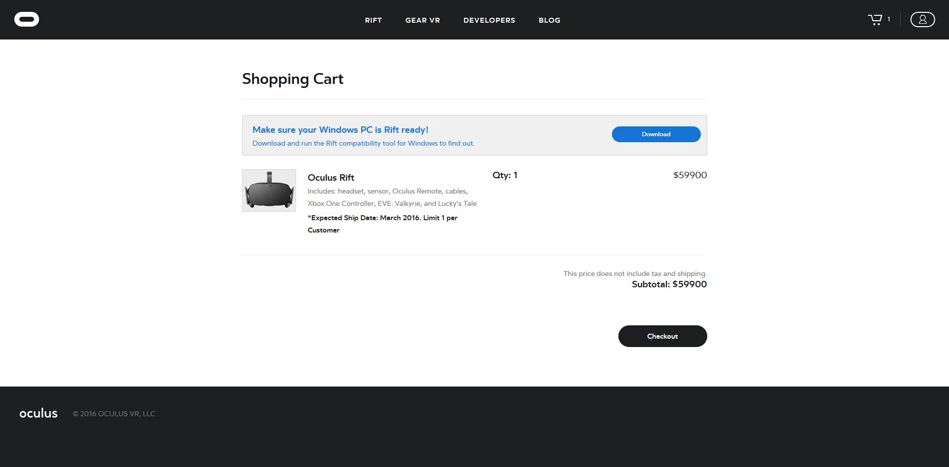
Task: Click the cart item count number
Action: click(889, 19)
